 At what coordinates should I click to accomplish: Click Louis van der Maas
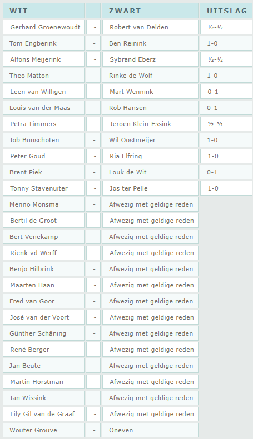(40, 108)
